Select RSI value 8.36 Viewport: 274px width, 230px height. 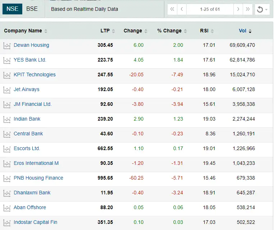[x=210, y=134]
